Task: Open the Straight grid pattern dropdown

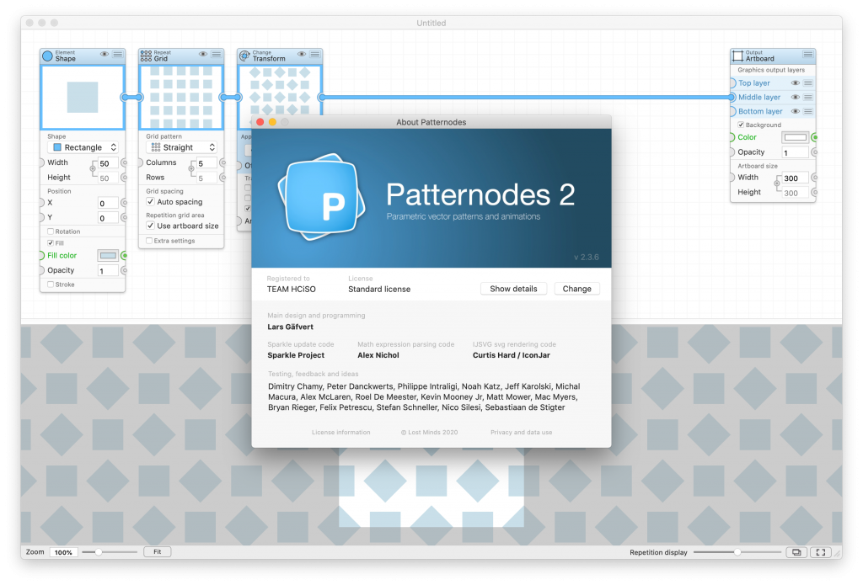Action: (x=181, y=147)
